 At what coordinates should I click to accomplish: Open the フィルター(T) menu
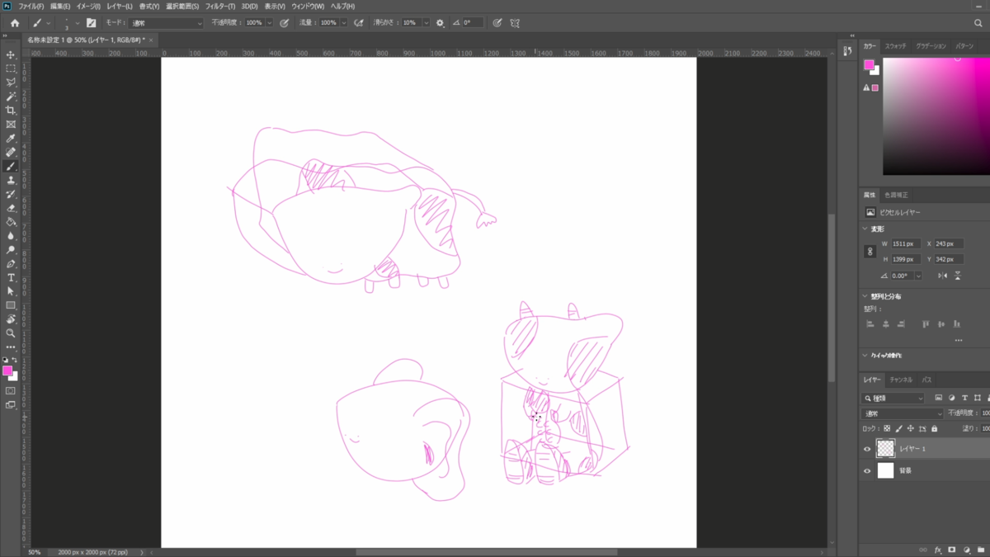click(x=220, y=6)
